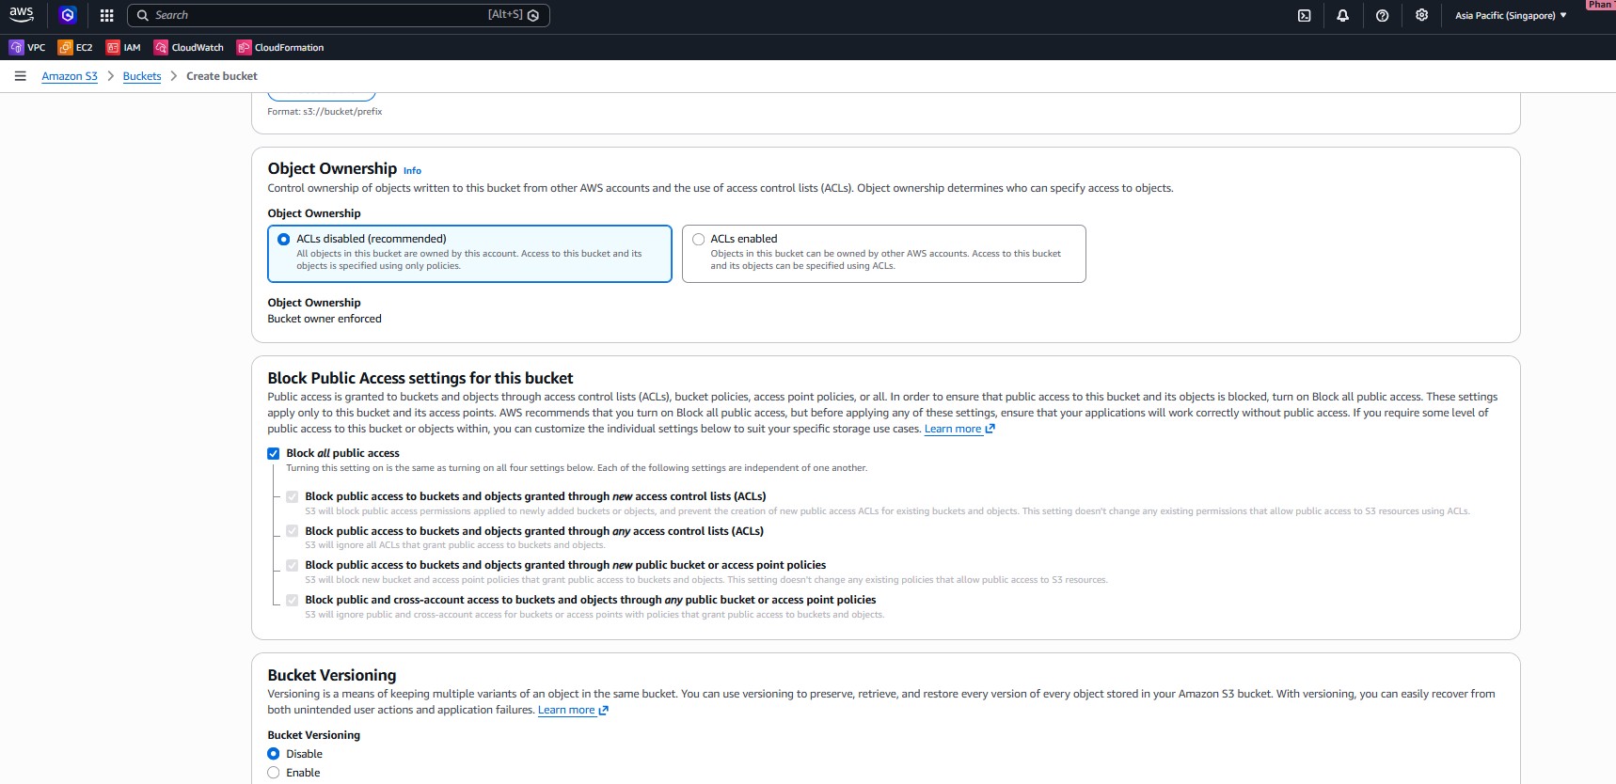Open the Services grid menu icon
This screenshot has height=784, width=1616.
click(106, 15)
